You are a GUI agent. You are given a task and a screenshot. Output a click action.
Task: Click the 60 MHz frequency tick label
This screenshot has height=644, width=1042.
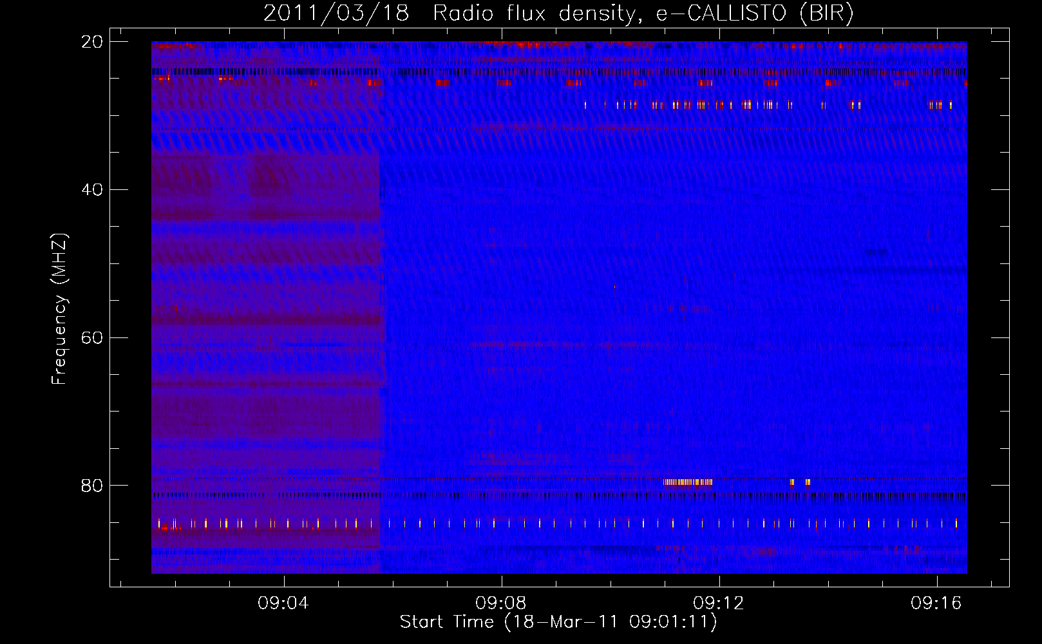92,338
